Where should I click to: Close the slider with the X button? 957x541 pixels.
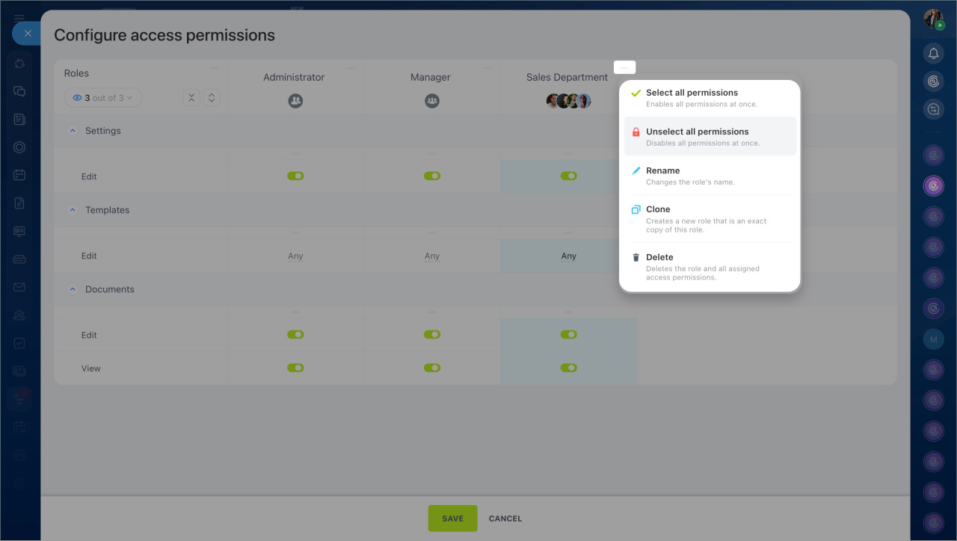[x=28, y=34]
